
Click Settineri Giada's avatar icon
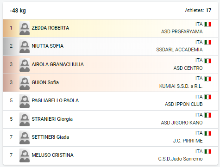click(25, 137)
